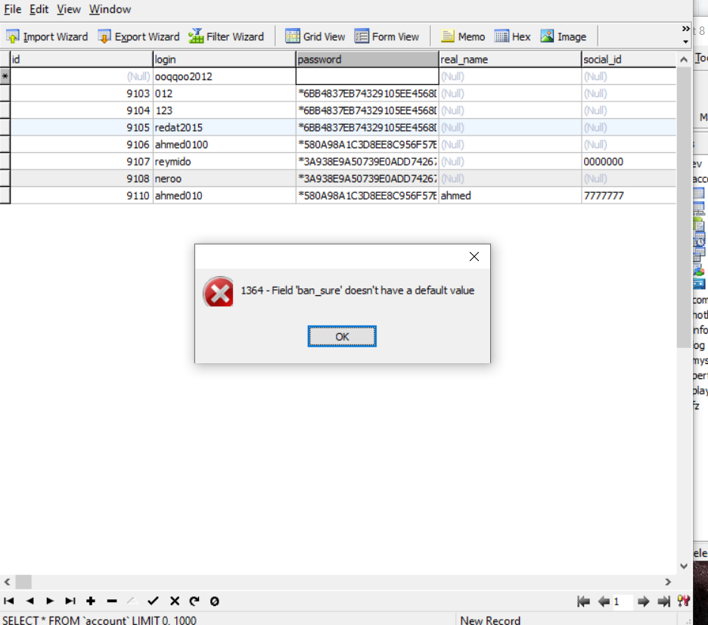This screenshot has height=625, width=708.
Task: Click the New Record status text
Action: pos(490,620)
